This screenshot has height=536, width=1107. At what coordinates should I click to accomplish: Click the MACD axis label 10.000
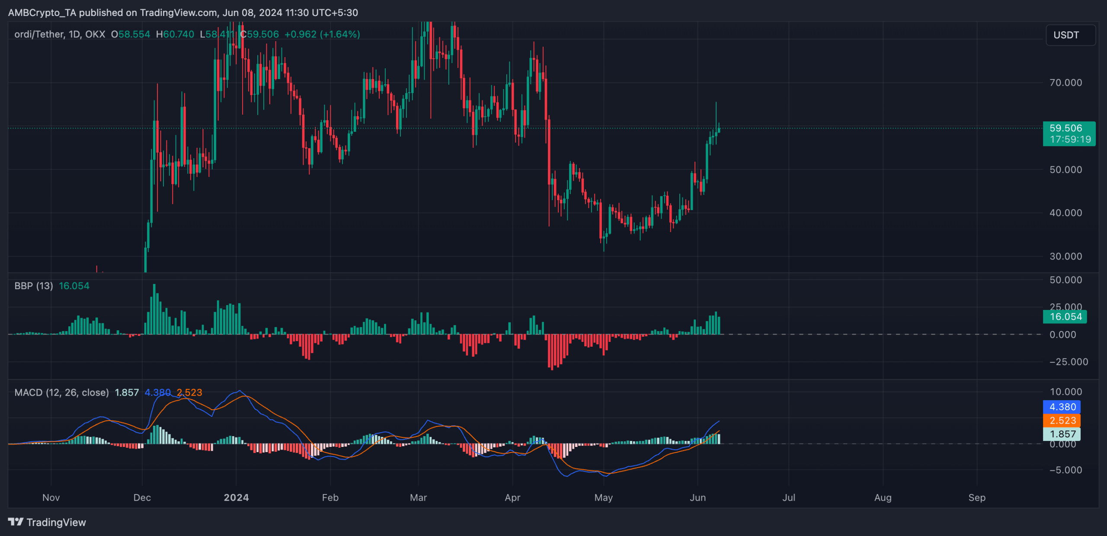coord(1066,392)
